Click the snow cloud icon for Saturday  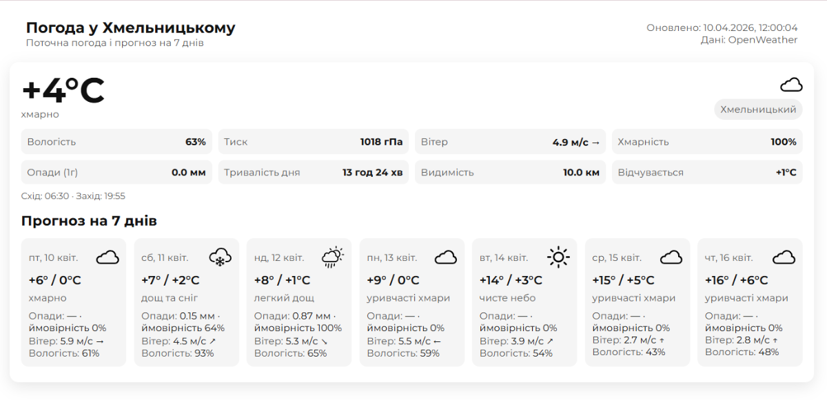pyautogui.click(x=220, y=257)
